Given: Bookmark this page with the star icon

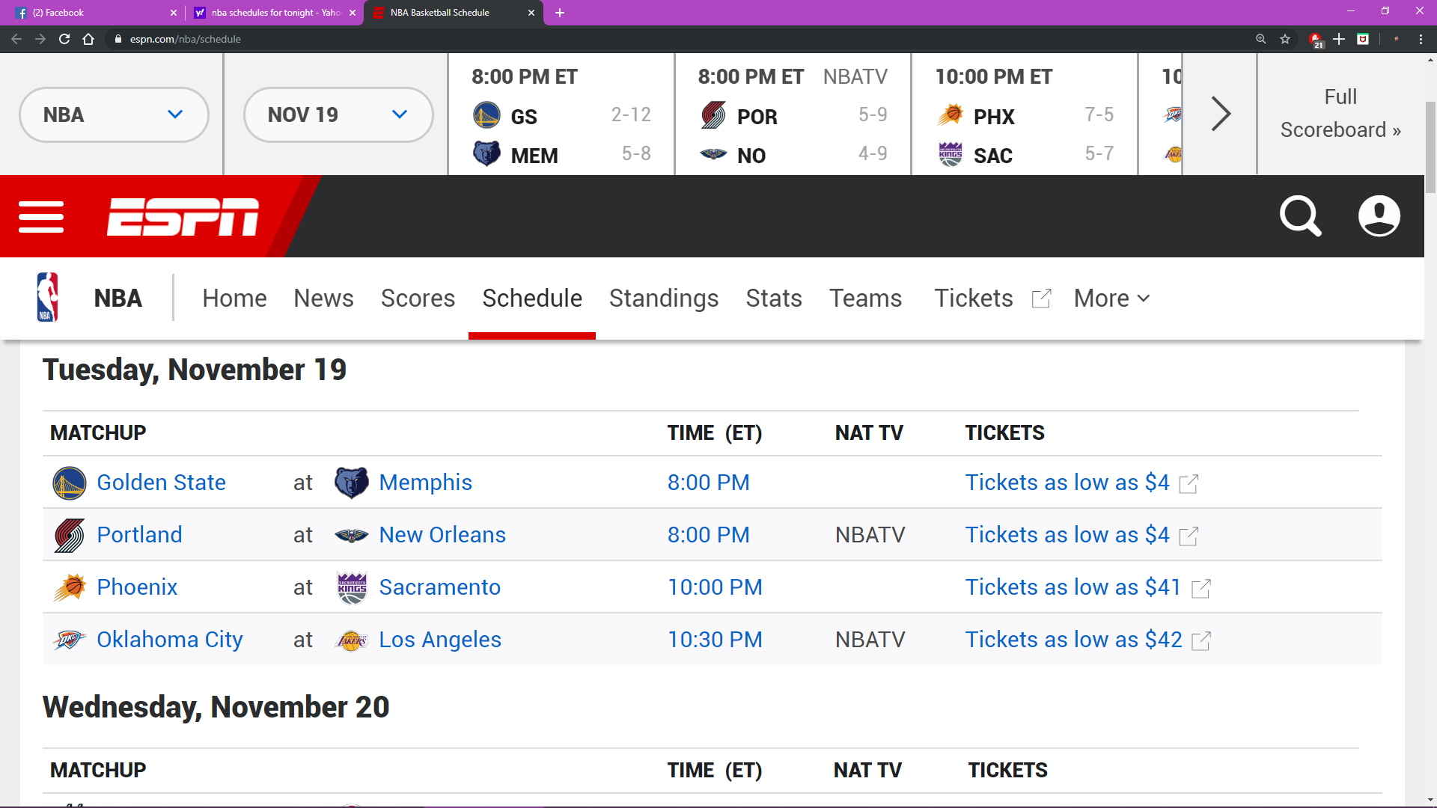Looking at the screenshot, I should (x=1285, y=39).
